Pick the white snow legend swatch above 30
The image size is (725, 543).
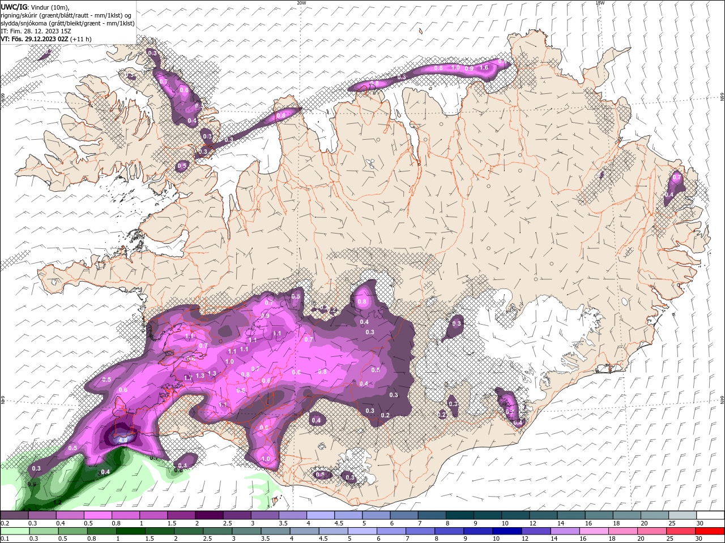tap(710, 515)
